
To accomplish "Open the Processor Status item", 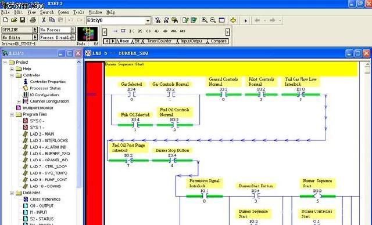I will click(x=45, y=88).
